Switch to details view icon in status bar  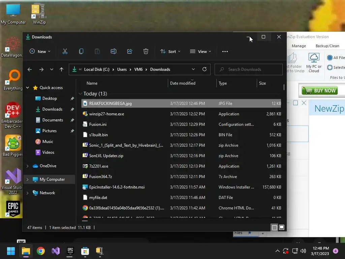(274, 228)
